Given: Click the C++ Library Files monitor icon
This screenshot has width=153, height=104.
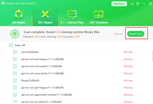Looking at the screenshot, I should point(72,14).
